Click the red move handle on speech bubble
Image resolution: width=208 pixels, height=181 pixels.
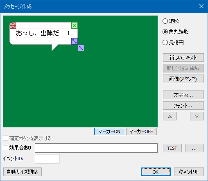[13, 25]
